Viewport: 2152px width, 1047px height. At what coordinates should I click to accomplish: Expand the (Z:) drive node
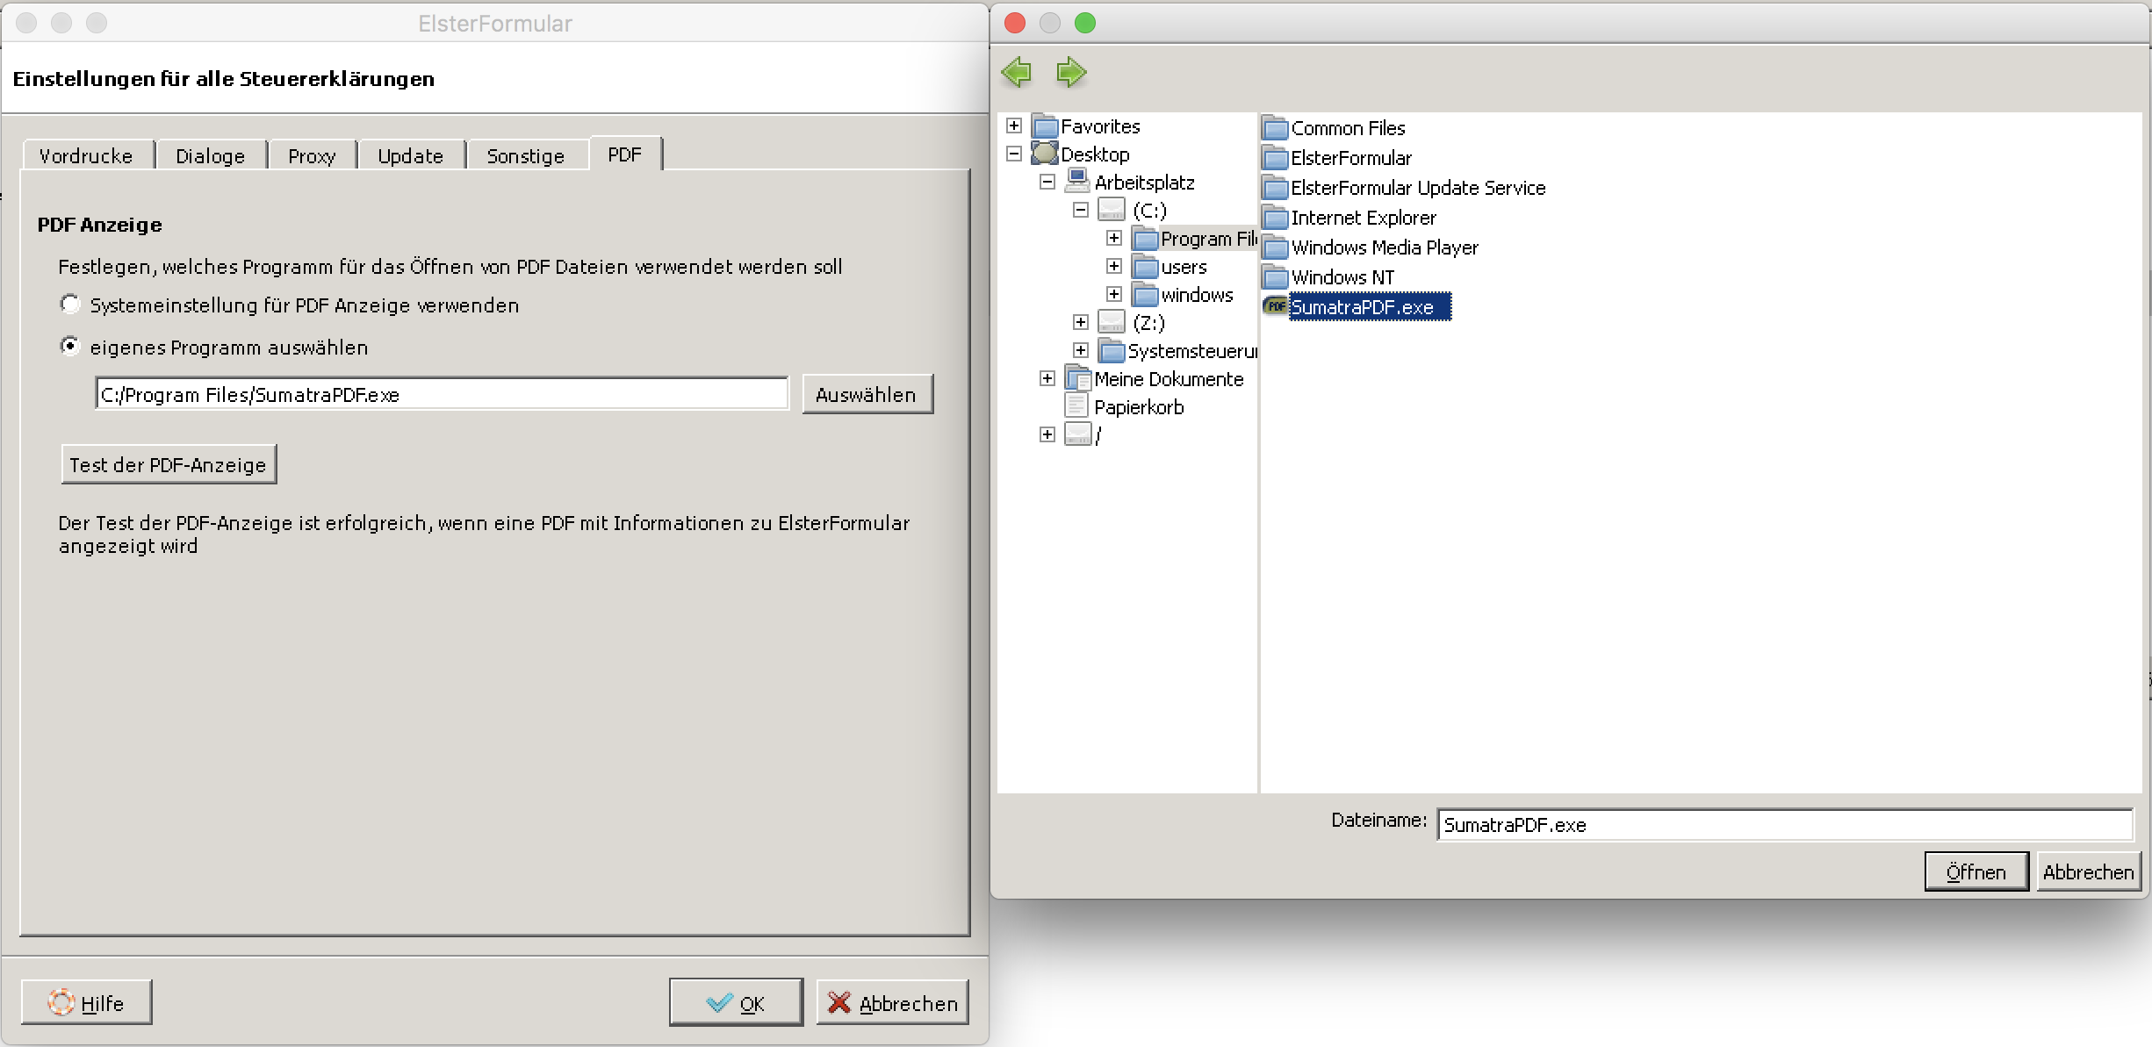coord(1081,322)
